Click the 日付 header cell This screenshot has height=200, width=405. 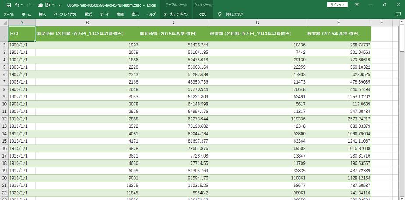(21, 34)
